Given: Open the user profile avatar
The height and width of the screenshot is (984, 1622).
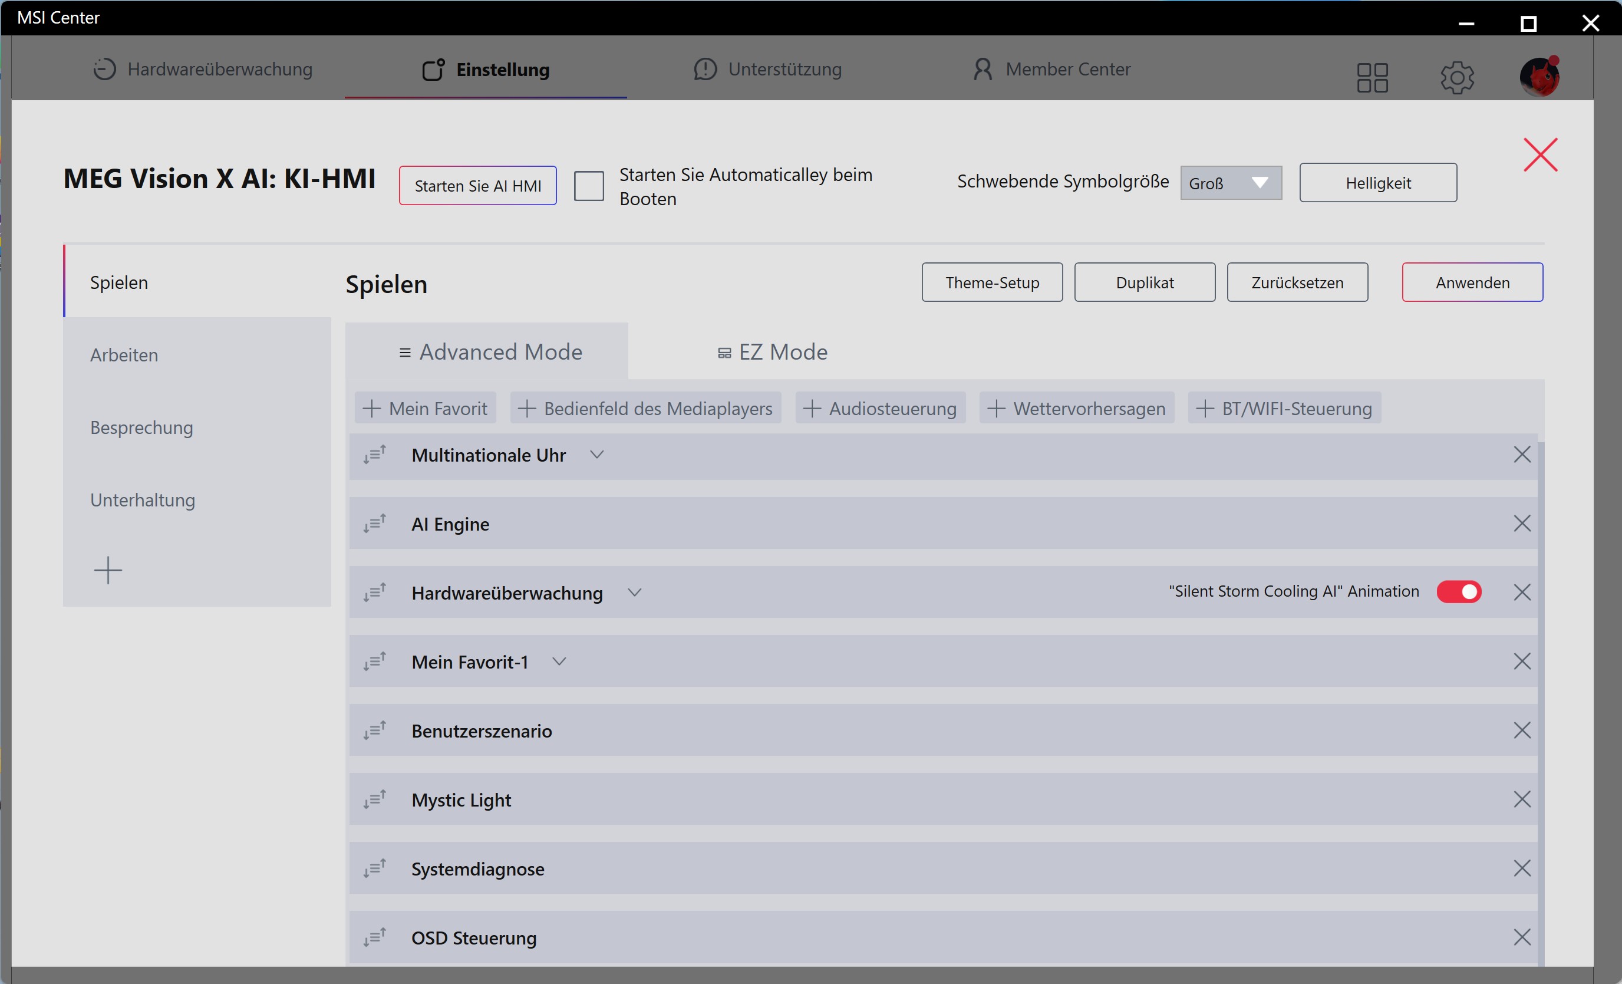Looking at the screenshot, I should click(x=1539, y=77).
